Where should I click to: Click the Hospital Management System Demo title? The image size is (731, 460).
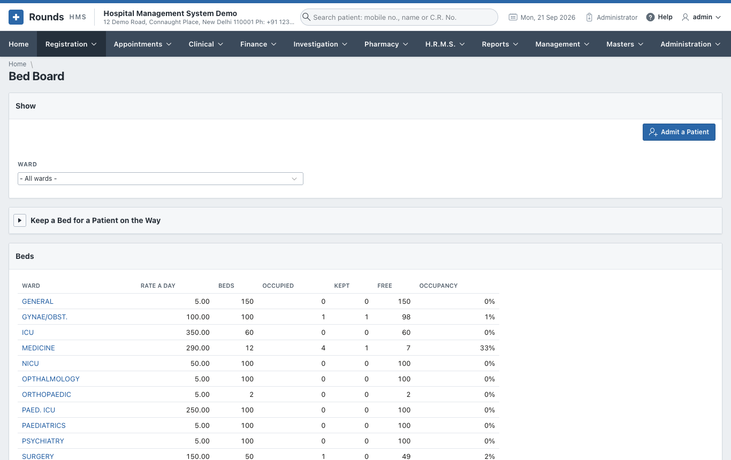[x=170, y=13]
